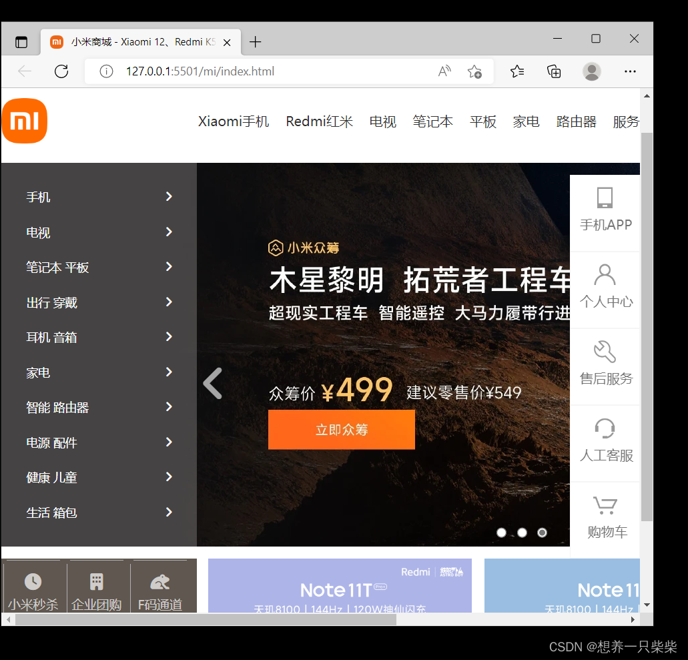The image size is (688, 660).
Task: Select the second carousel indicator dot
Action: point(522,533)
